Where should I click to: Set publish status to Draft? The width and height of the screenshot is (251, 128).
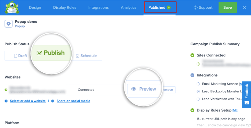(x=20, y=56)
